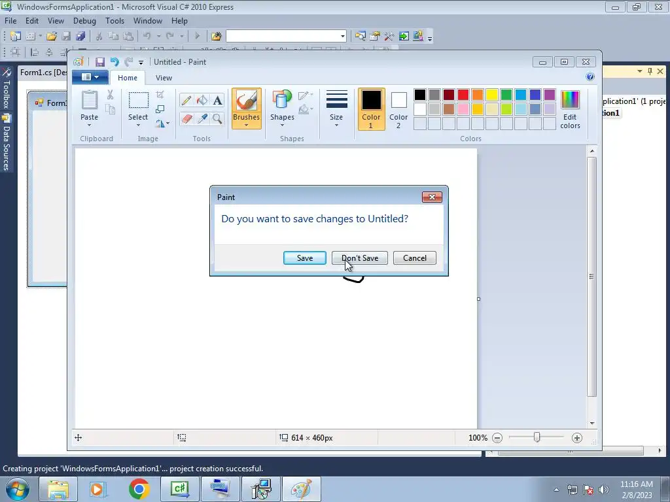Select the Magnifier tool
Viewport: 670px width, 502px height.
click(217, 118)
